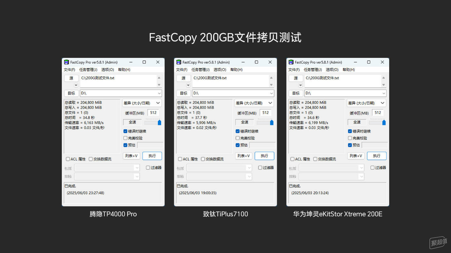Click 列表+V button in TiPlus7100 window
This screenshot has width=451, height=253.
(244, 156)
